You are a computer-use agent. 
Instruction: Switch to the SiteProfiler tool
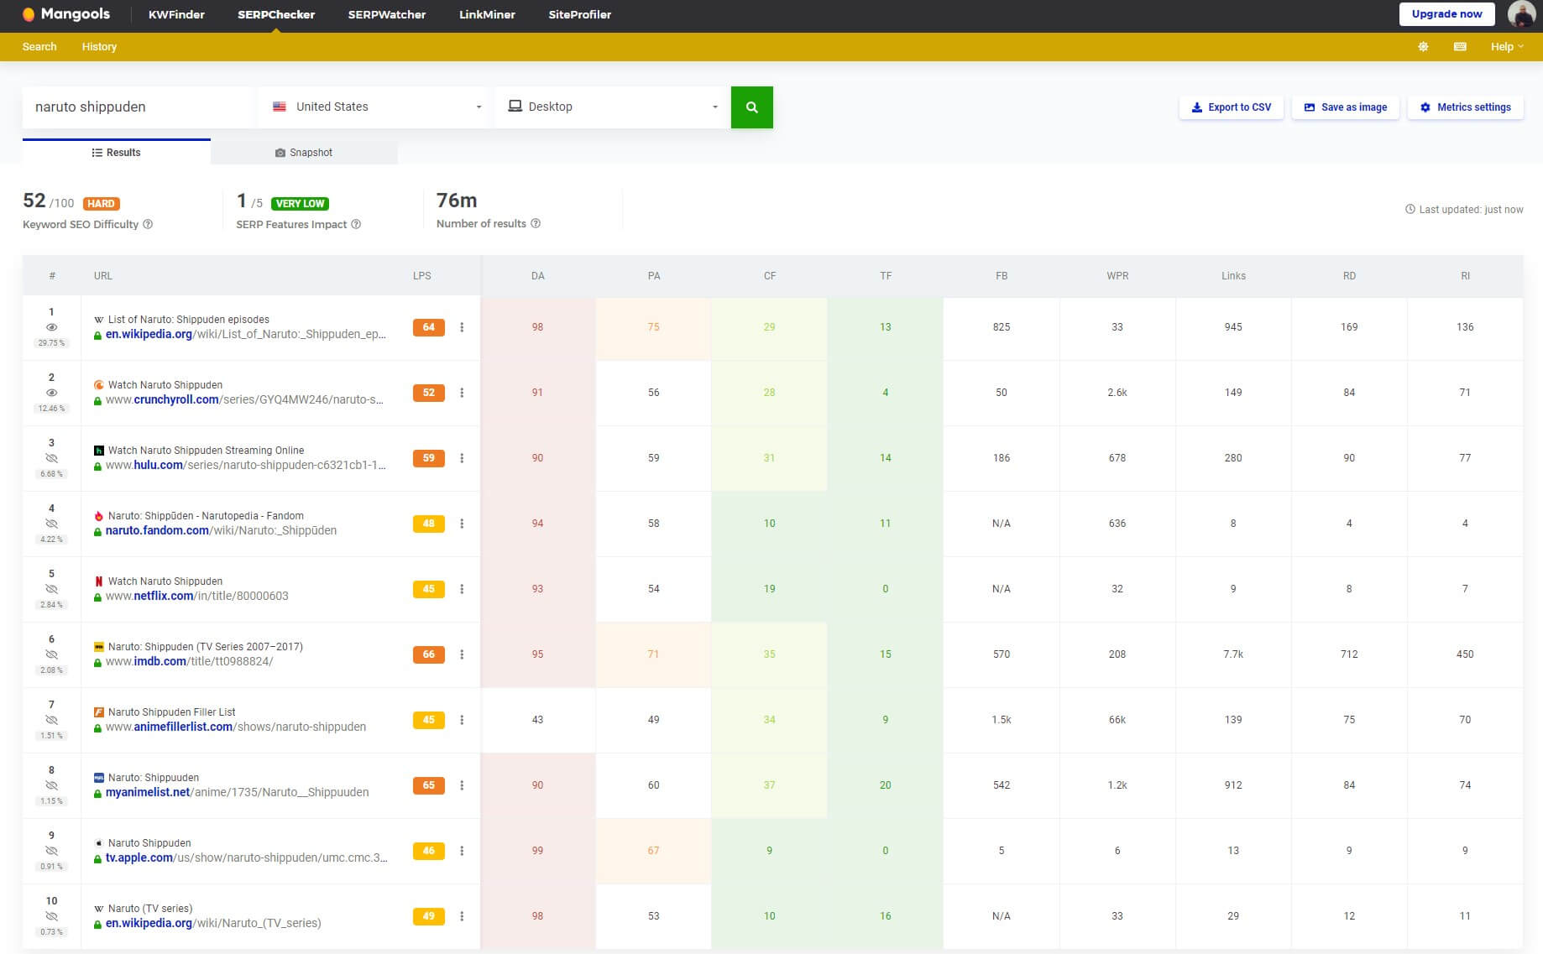579,14
